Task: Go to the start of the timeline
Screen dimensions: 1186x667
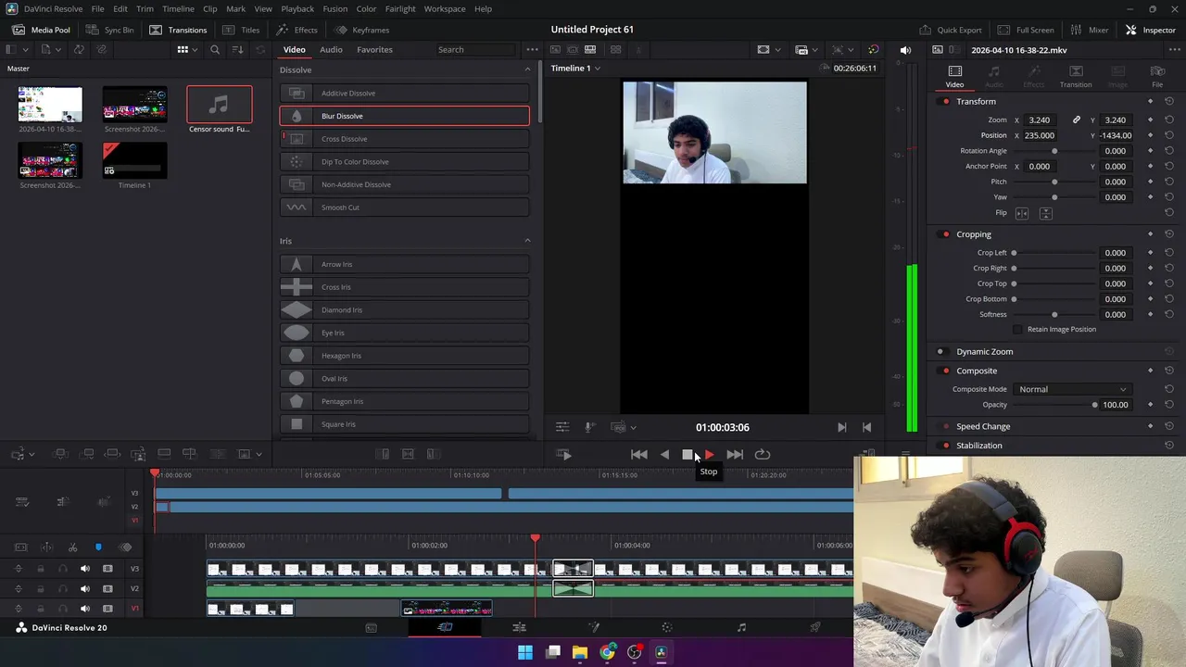Action: tap(638, 455)
